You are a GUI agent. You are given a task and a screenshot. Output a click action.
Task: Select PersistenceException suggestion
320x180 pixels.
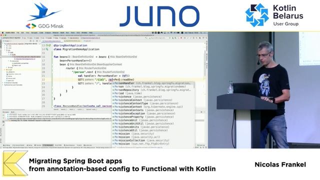[152, 113]
